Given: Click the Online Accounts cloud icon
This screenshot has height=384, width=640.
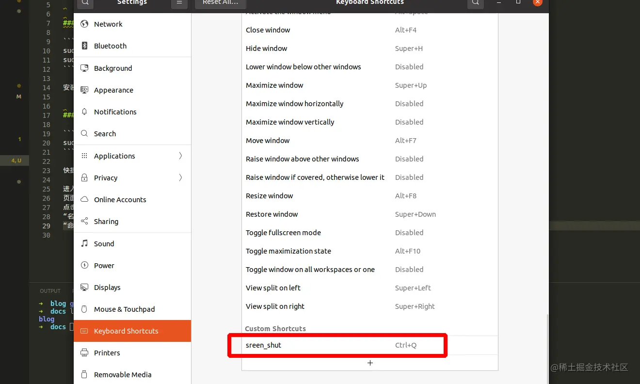Looking at the screenshot, I should tap(84, 200).
